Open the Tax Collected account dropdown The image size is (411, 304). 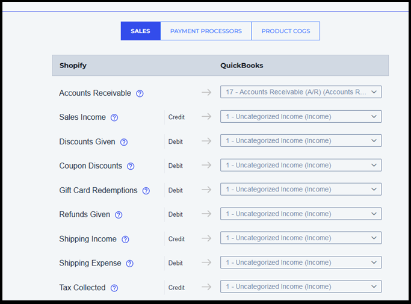(300, 287)
